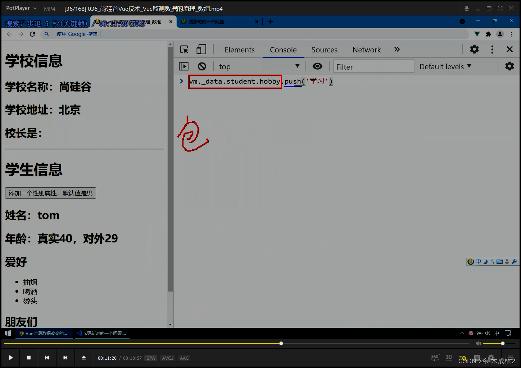Screen dimensions: 521x368
Task: Open the top execution context dropdown
Action: (x=259, y=66)
